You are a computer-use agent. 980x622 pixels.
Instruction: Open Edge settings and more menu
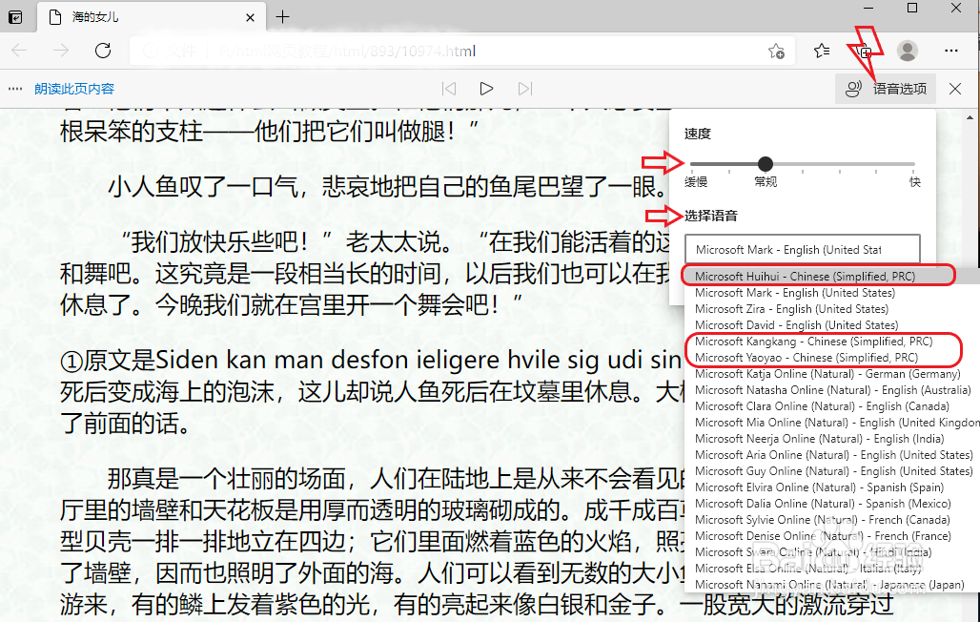pyautogui.click(x=951, y=51)
